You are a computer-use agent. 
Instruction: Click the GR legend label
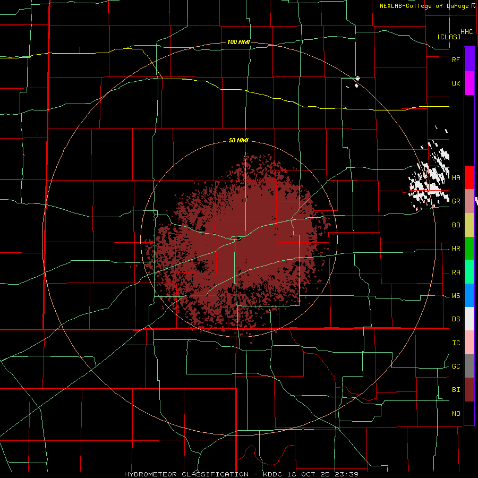(456, 201)
